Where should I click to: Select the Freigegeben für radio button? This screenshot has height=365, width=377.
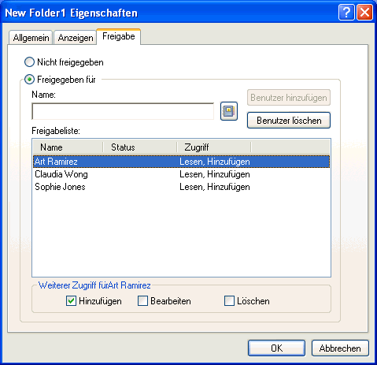(29, 80)
